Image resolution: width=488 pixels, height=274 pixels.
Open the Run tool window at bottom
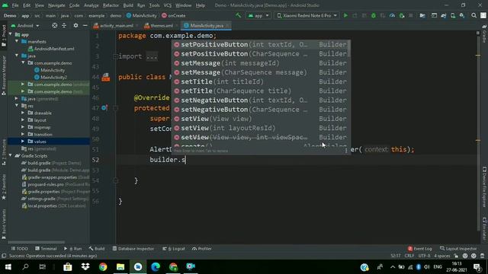[x=73, y=249]
